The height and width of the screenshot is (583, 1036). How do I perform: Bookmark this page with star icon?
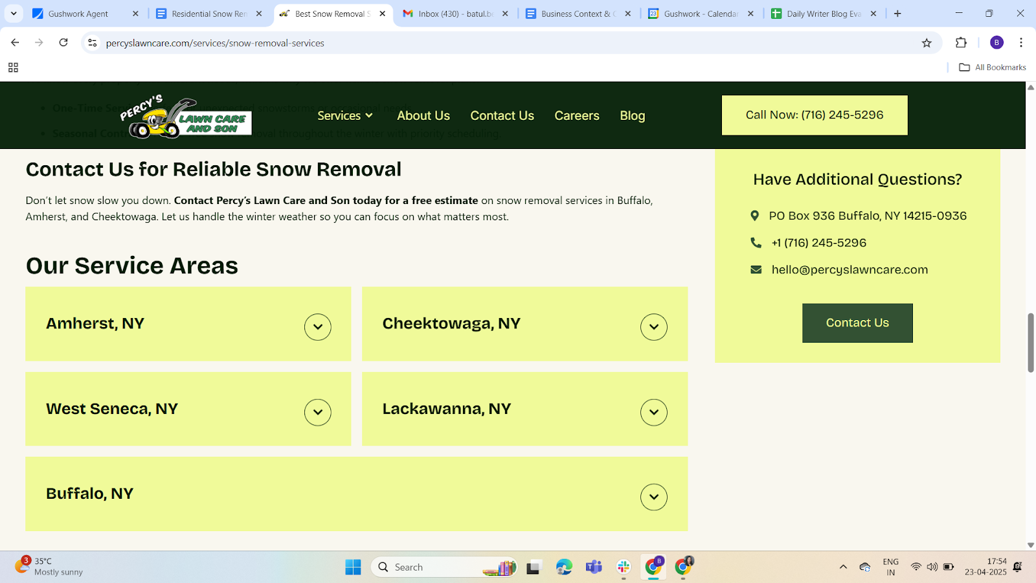click(x=927, y=43)
